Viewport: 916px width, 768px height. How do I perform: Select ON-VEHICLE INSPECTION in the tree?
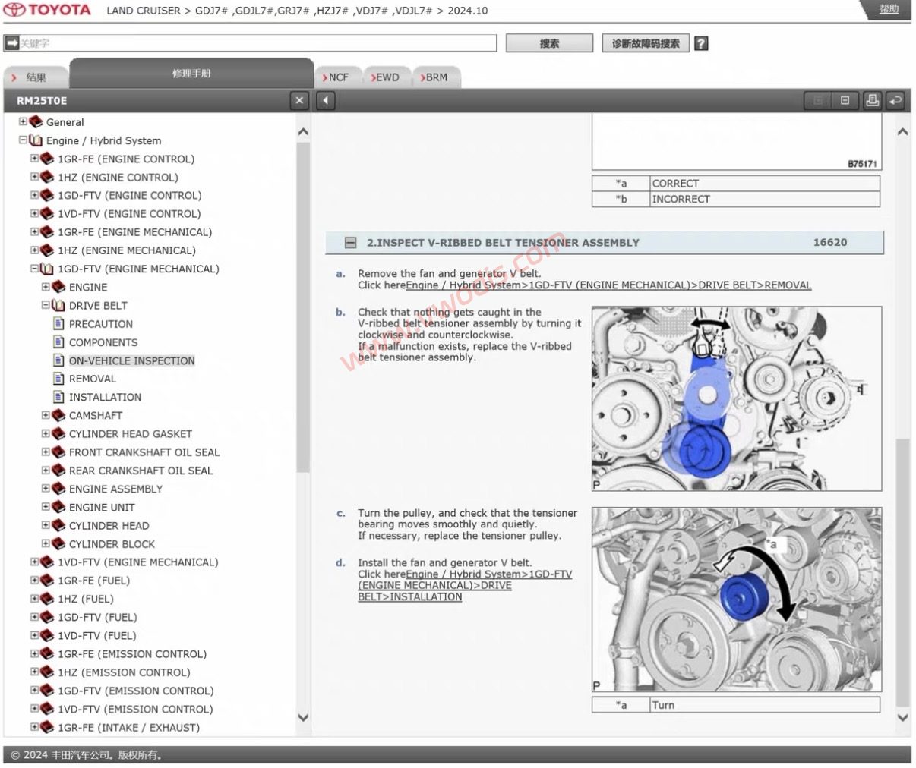tap(132, 360)
